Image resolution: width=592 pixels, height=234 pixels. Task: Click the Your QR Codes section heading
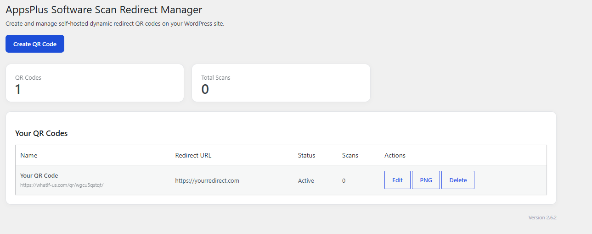[x=41, y=133]
